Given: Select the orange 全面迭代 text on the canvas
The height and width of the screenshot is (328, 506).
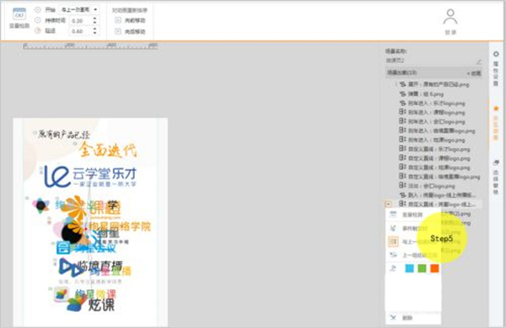Looking at the screenshot, I should (x=107, y=150).
